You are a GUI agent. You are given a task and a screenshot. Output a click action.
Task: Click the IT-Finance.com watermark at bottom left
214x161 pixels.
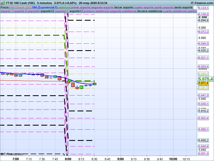[x=12, y=154]
